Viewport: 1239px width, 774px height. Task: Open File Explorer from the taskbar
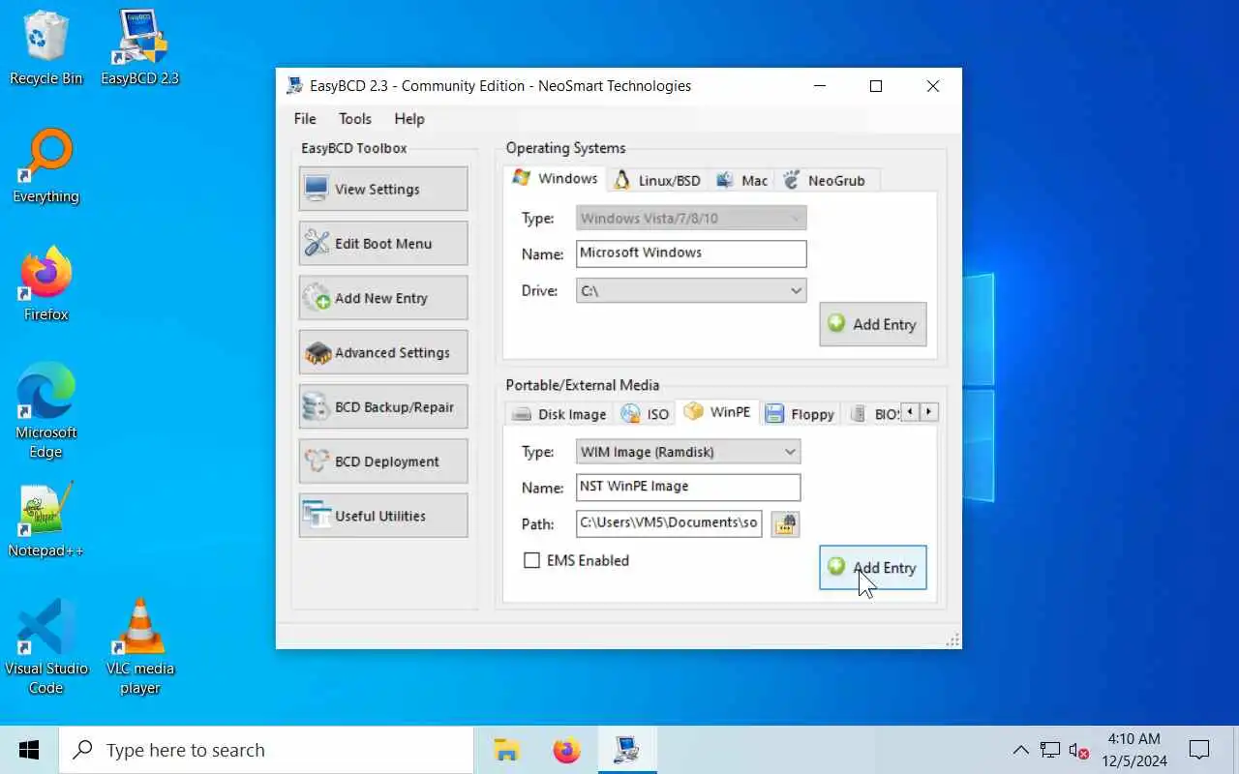click(506, 750)
